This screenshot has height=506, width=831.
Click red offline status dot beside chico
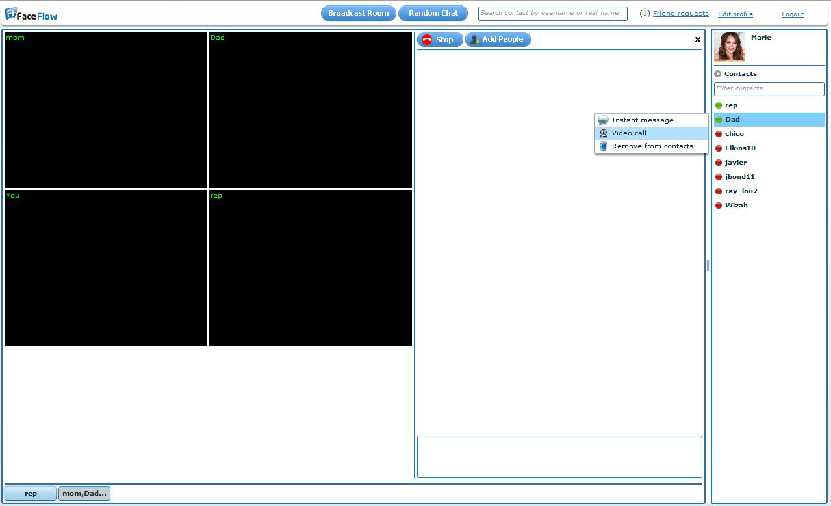coord(719,134)
